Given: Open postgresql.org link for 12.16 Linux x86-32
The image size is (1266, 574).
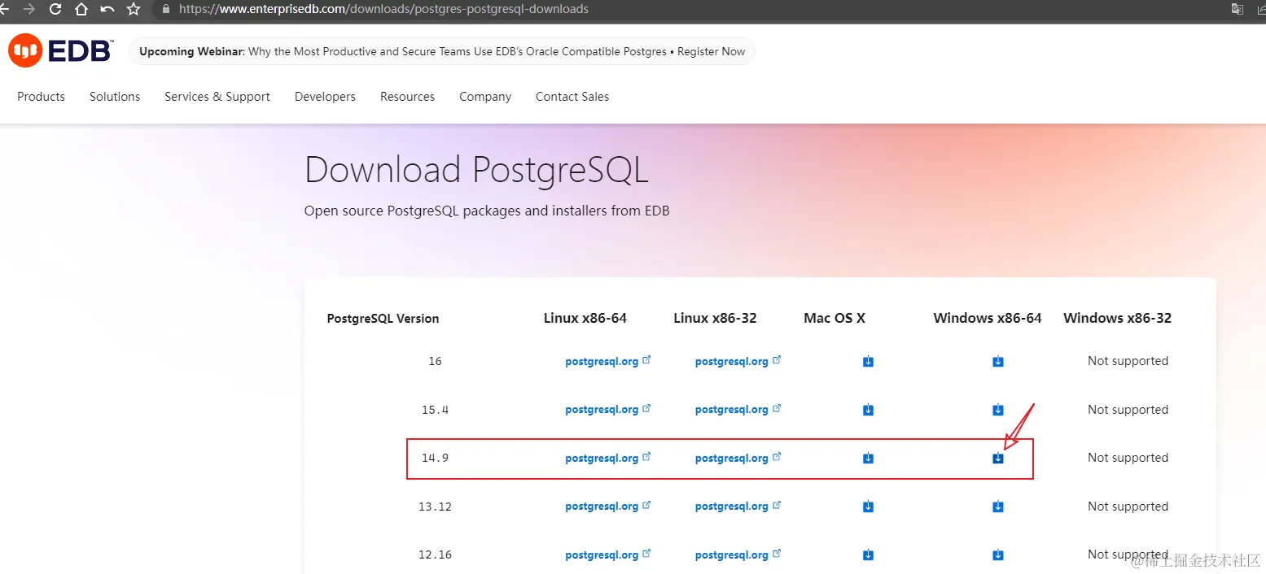Looking at the screenshot, I should [x=738, y=555].
